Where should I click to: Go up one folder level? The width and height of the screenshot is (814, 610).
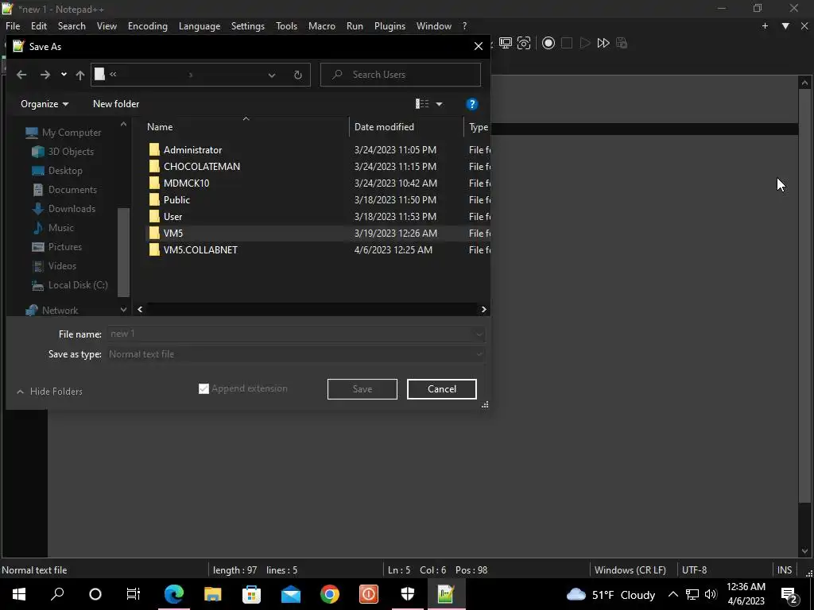[80, 75]
